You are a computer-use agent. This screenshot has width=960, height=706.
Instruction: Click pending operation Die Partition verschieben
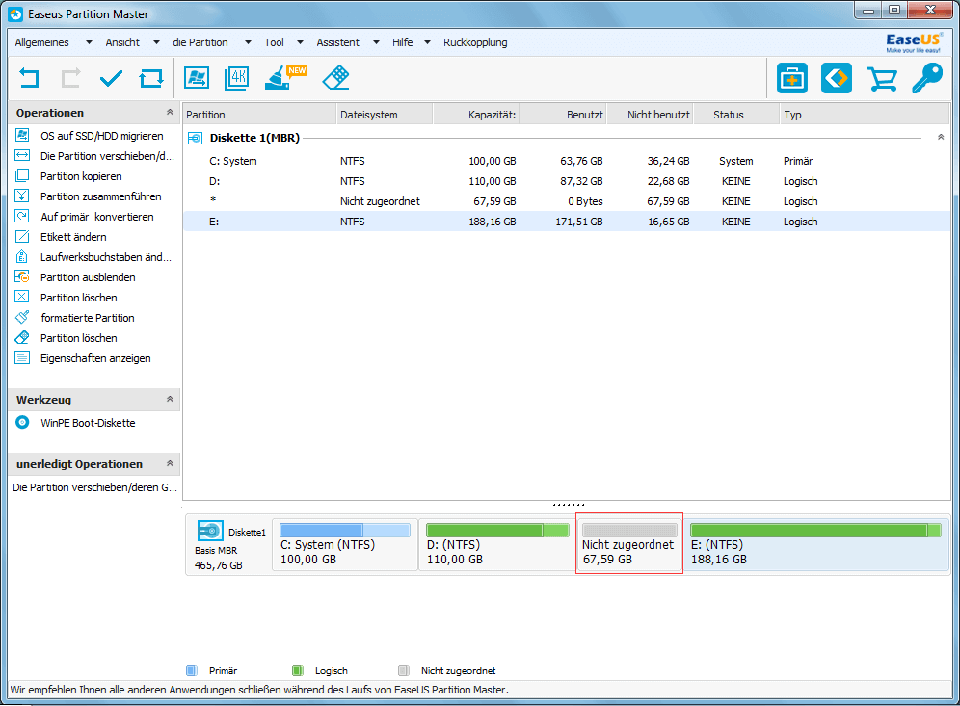tap(94, 487)
